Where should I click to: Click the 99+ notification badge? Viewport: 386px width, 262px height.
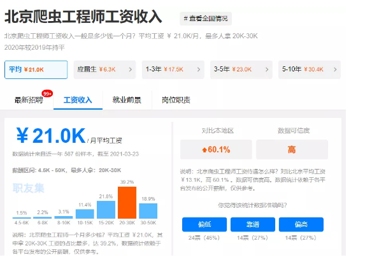(47, 93)
